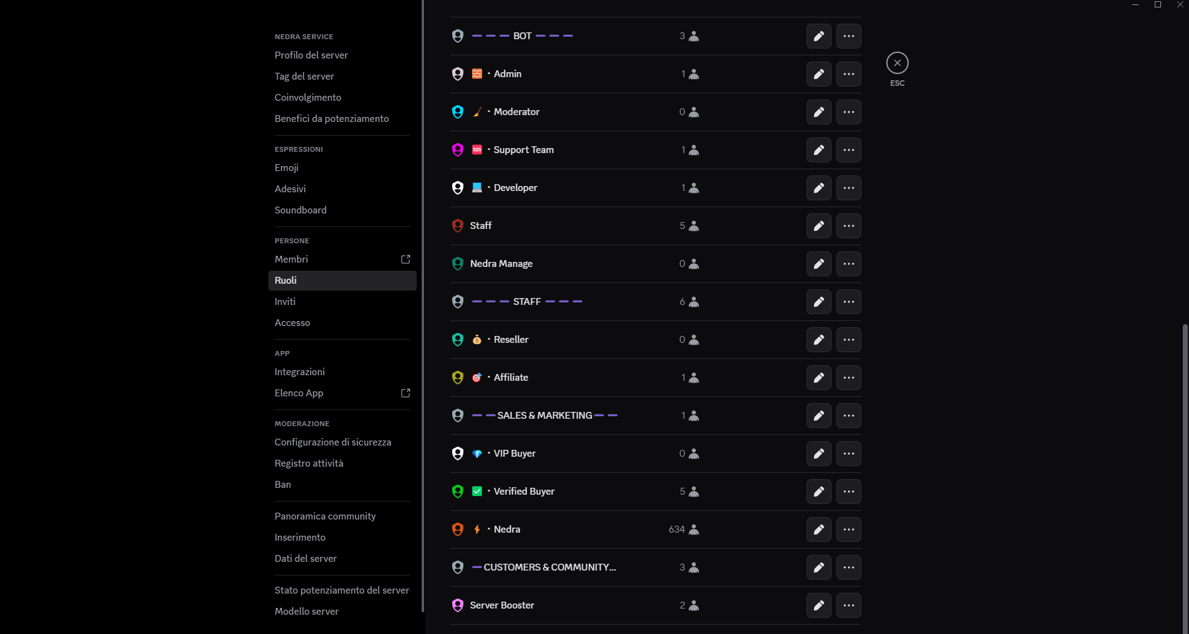Viewport: 1189px width, 634px height.
Task: Edit the Admin role with the pencil icon
Action: 818,73
